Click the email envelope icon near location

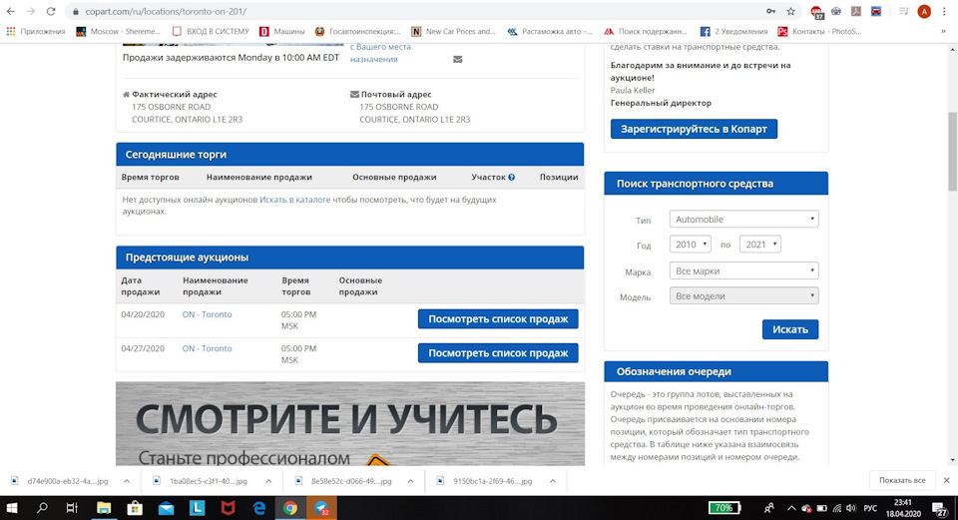coord(458,59)
